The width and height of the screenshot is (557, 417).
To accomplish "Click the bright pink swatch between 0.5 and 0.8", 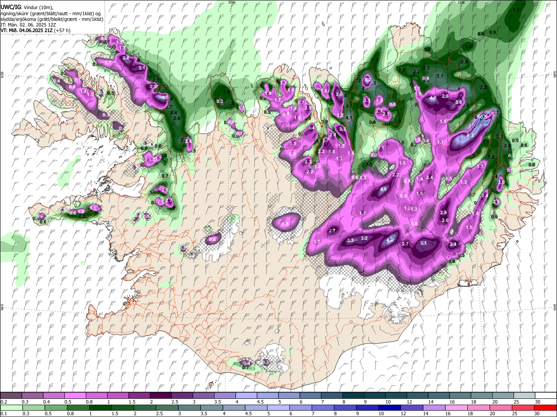I will click(x=75, y=396).
